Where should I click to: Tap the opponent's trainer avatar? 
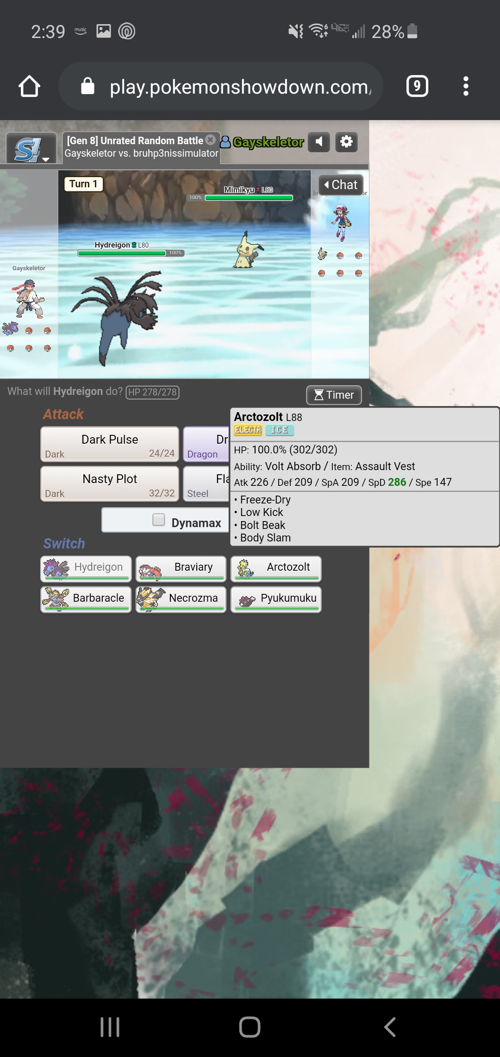click(341, 223)
